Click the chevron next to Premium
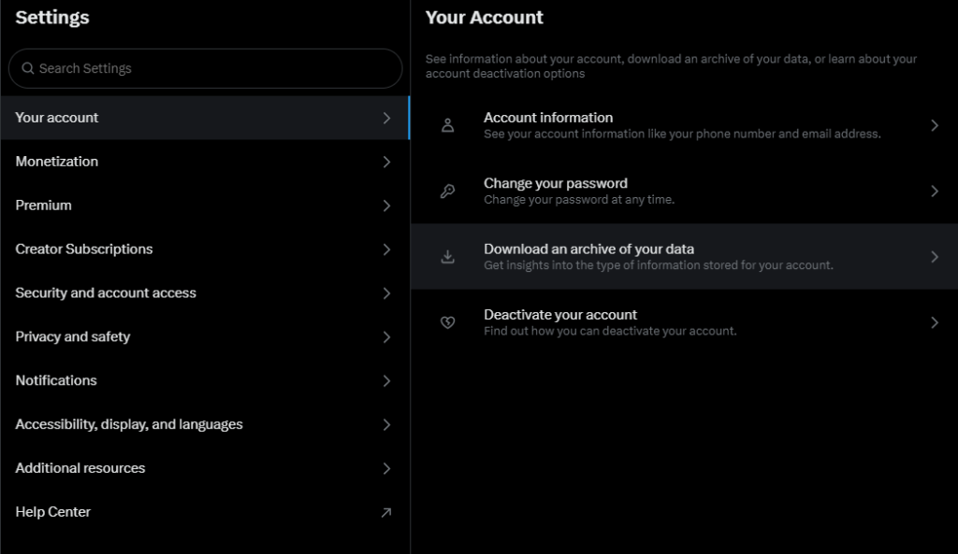958x554 pixels. 386,206
